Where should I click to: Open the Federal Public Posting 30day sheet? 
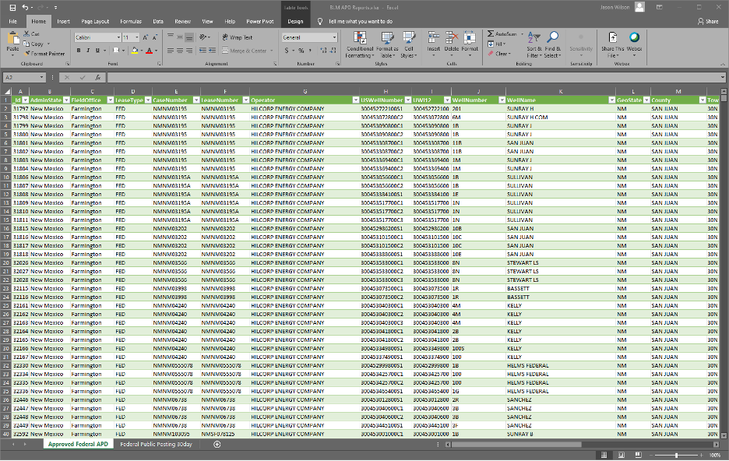coord(157,445)
